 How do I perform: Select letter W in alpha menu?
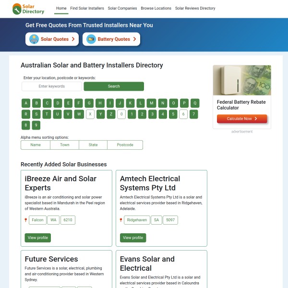[79, 114]
